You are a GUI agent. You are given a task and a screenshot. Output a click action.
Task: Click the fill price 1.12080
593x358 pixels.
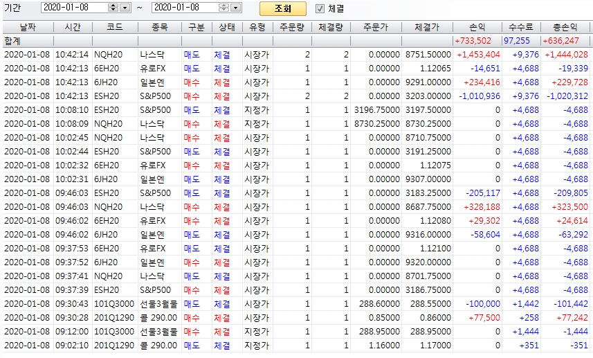(435, 221)
